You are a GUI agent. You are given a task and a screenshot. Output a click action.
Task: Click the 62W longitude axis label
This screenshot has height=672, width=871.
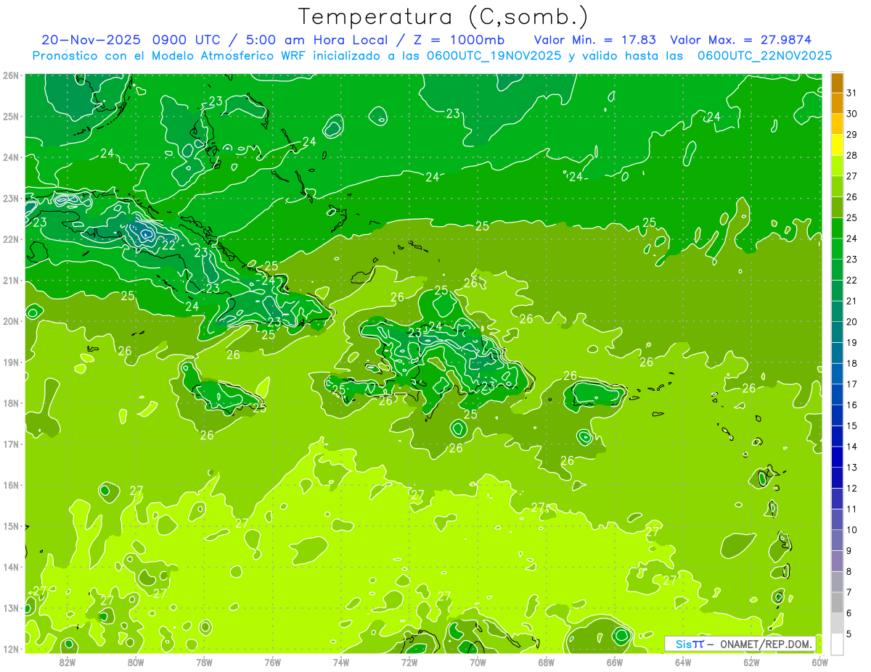click(x=751, y=661)
